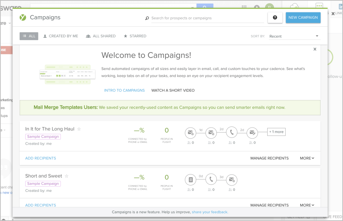Click the search prospects or campaigns field
Screen dimensions: 343x221
[207, 18]
